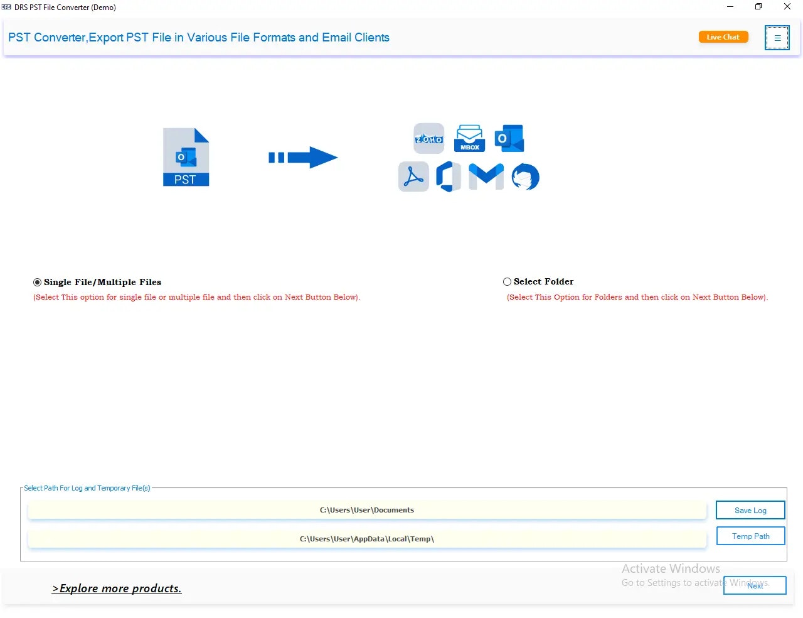
Task: Open the hamburger menu button
Action: click(x=777, y=38)
